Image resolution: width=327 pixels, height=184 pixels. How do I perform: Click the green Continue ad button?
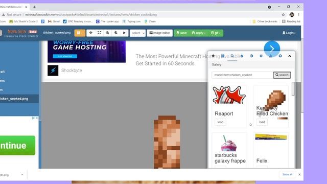point(17,145)
